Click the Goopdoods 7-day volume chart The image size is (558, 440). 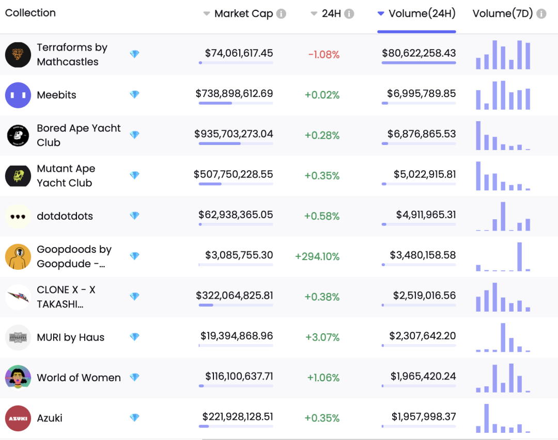pyautogui.click(x=503, y=256)
